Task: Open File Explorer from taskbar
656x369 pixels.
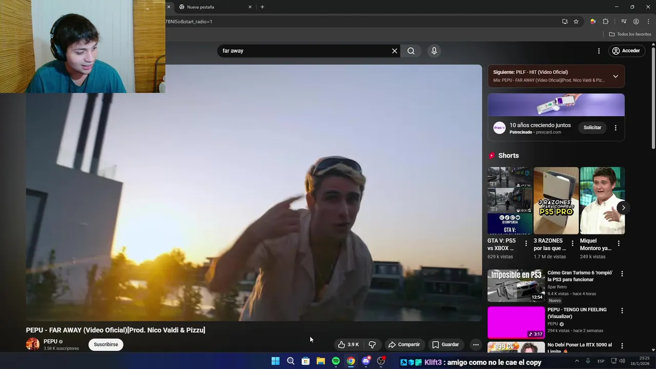Action: 321,361
